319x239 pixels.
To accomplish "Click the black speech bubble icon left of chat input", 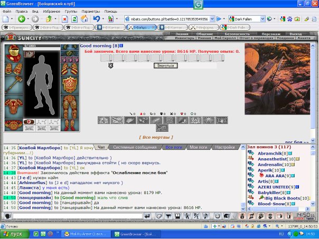I will (x=8, y=216).
